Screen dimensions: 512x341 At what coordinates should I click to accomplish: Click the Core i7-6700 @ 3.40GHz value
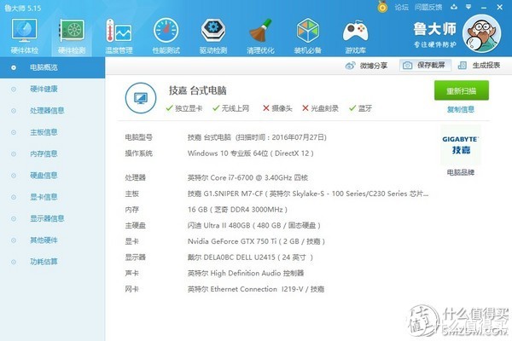(247, 178)
